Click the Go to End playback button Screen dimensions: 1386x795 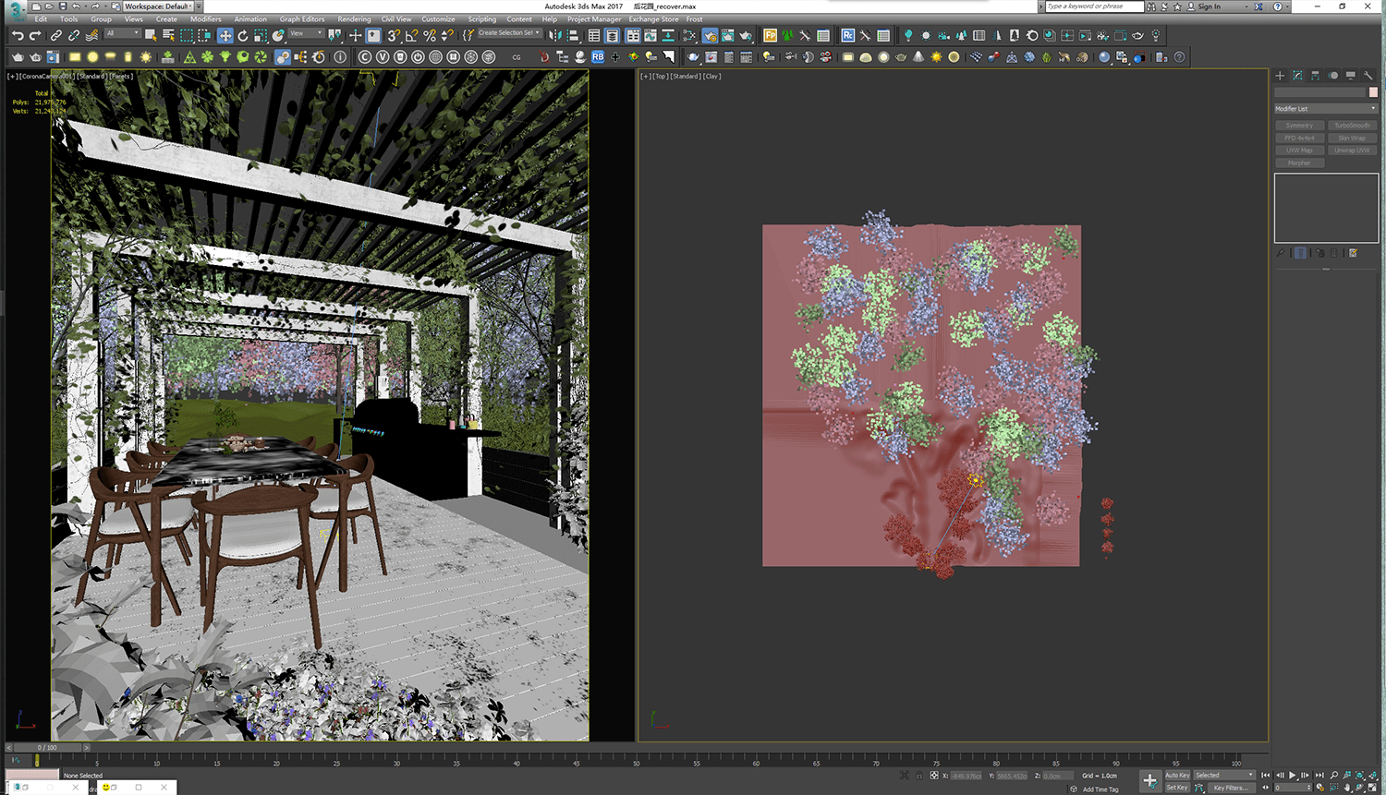click(x=1319, y=775)
